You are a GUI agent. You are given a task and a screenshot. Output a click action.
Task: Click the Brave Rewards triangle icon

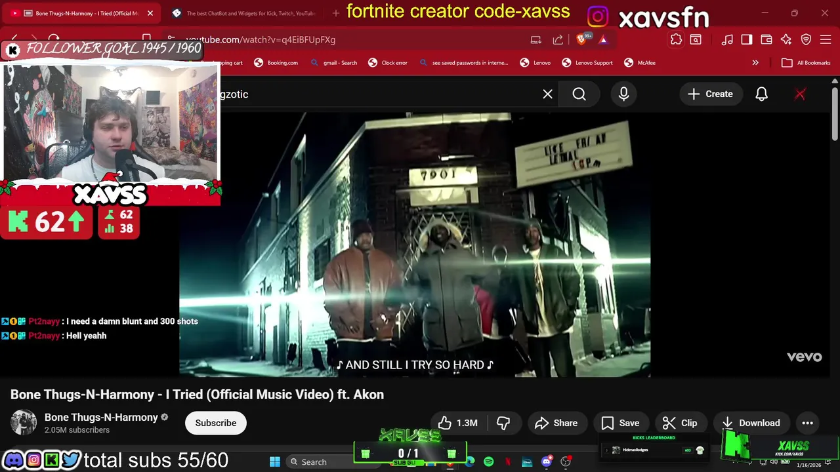(602, 40)
